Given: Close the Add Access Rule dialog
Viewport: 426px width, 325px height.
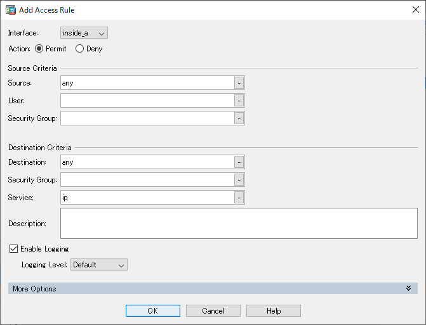Looking at the screenshot, I should click(x=415, y=10).
